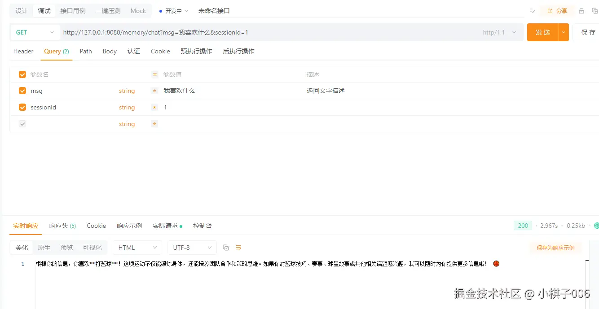Click line number 1 in the response

(23, 264)
